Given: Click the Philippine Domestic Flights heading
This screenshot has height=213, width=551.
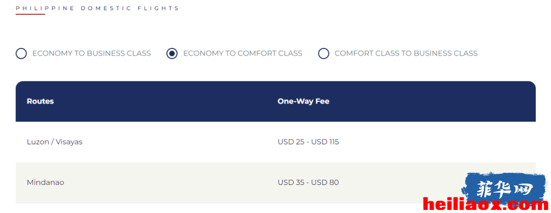Looking at the screenshot, I should point(97,8).
